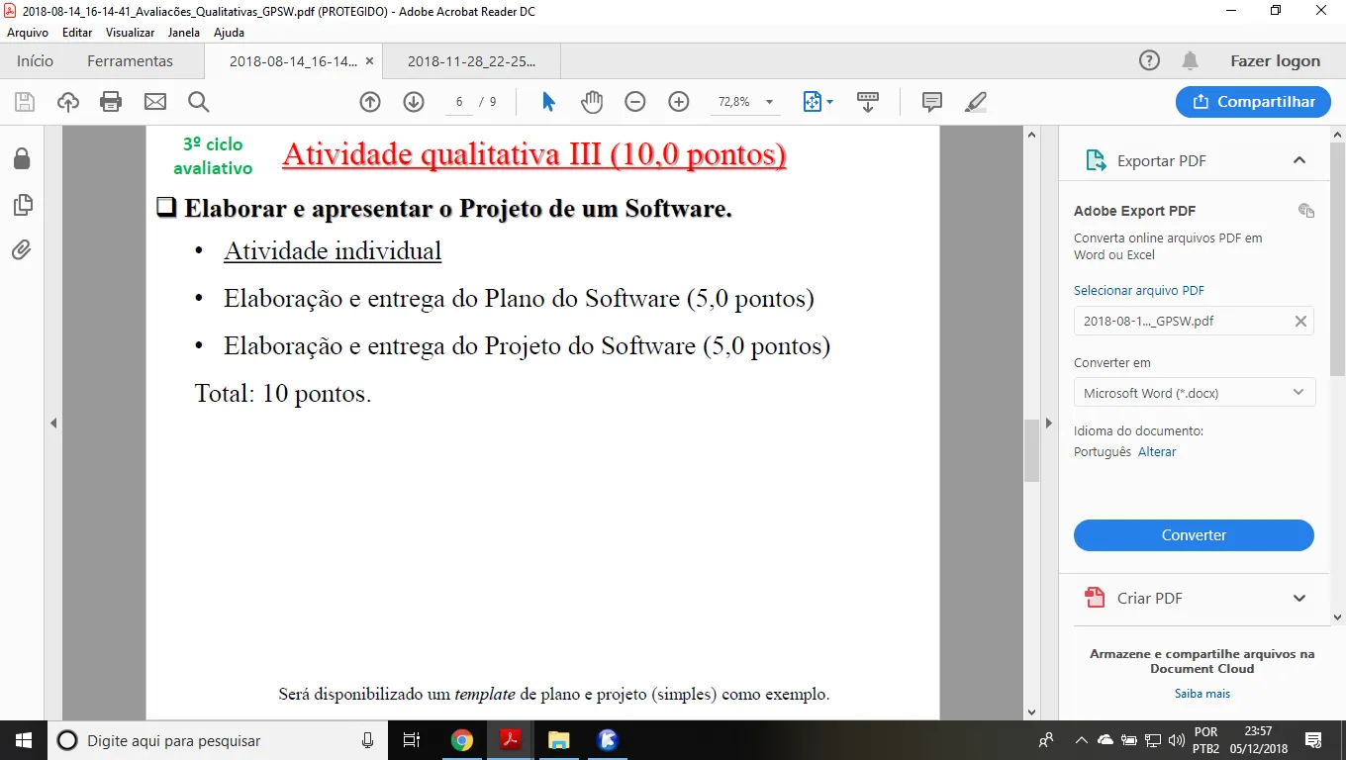Screen dimensions: 1346x760
Task: Switch to the Início tab
Action: click(35, 60)
